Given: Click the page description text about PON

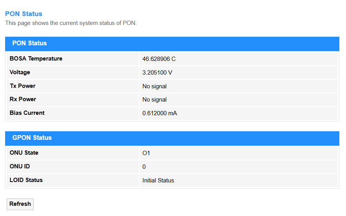Looking at the screenshot, I should 71,23.
